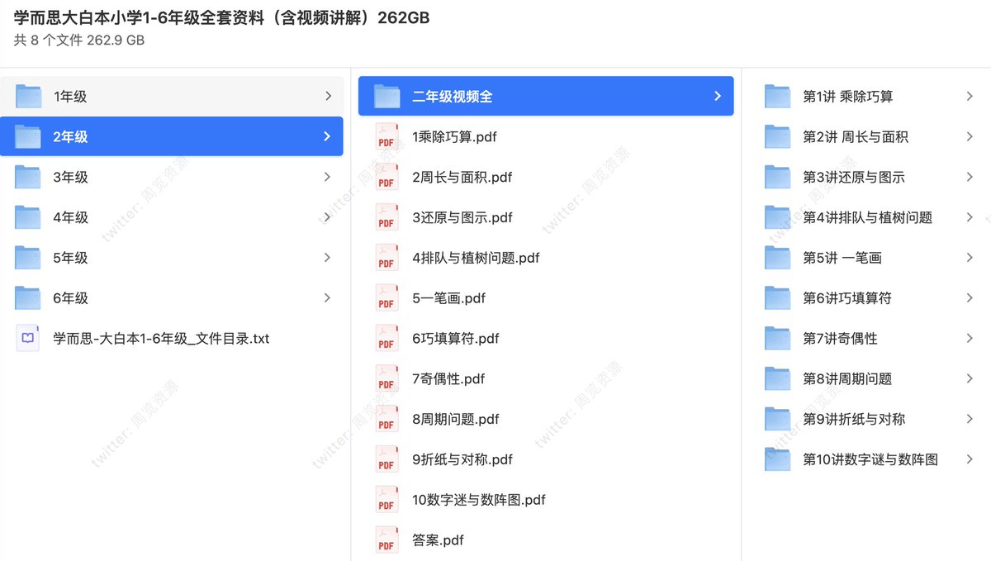The width and height of the screenshot is (991, 561).
Task: Click folder icon of 第3讲还原与图示
Action: pyautogui.click(x=777, y=178)
